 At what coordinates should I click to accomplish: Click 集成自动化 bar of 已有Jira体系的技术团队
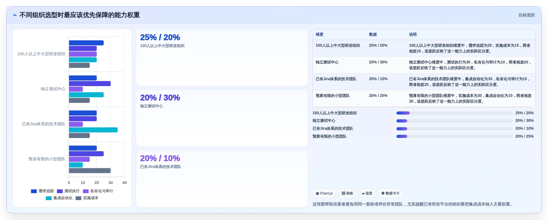point(93,130)
